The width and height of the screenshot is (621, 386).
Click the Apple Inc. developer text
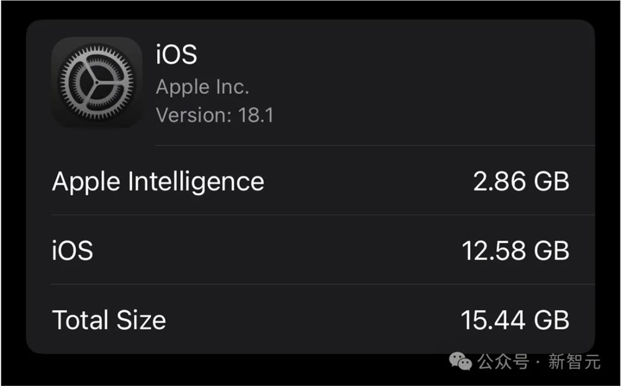coord(202,87)
